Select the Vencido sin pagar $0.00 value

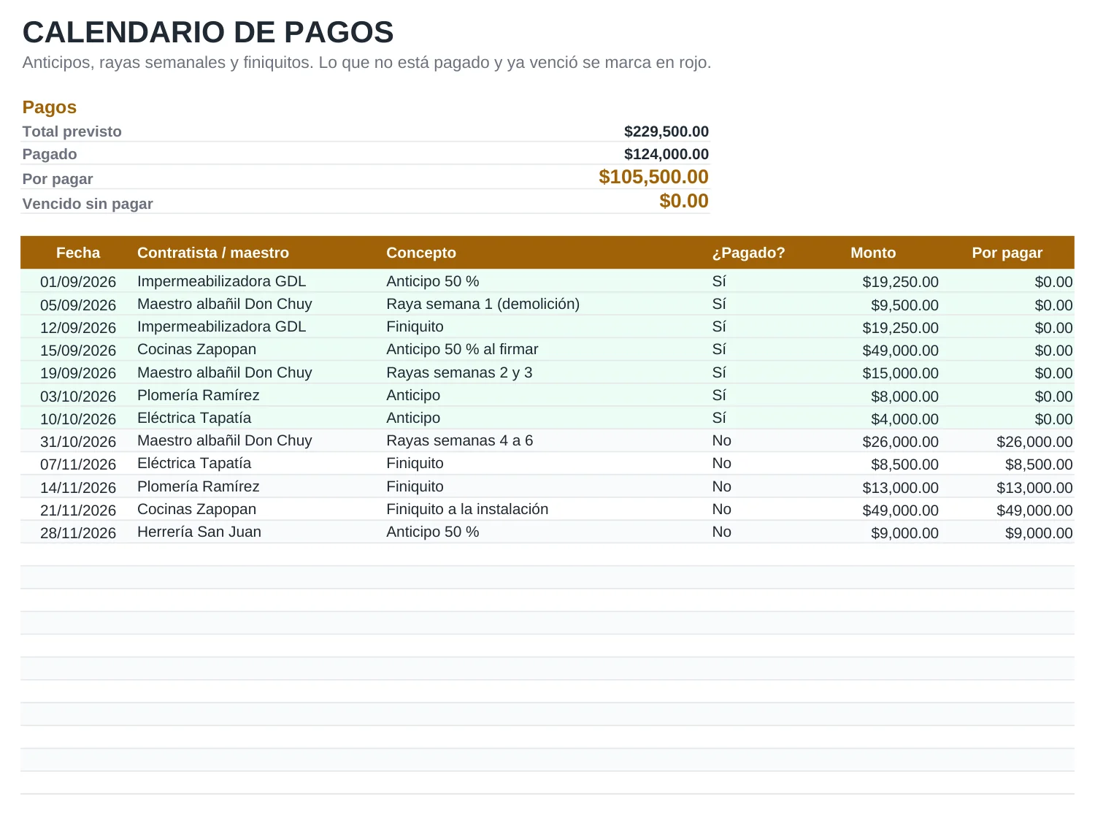click(x=684, y=201)
